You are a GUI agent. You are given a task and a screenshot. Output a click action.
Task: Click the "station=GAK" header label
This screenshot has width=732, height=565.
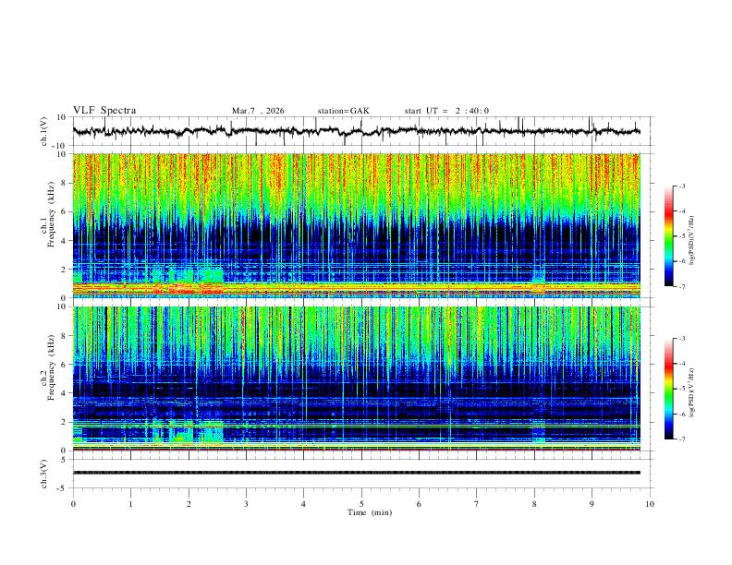click(344, 111)
